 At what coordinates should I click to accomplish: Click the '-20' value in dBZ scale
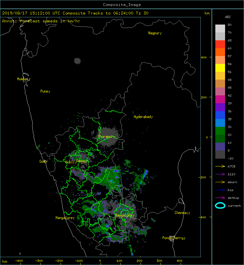[230, 159]
